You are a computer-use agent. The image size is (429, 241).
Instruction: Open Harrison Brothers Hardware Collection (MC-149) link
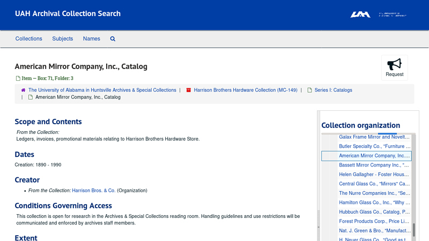pyautogui.click(x=246, y=90)
